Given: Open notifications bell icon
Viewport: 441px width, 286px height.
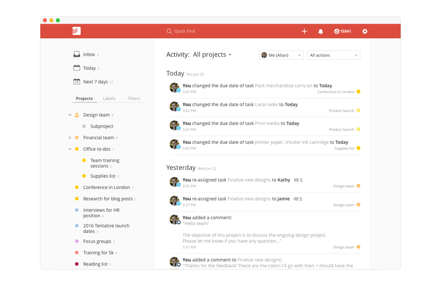Looking at the screenshot, I should [321, 31].
